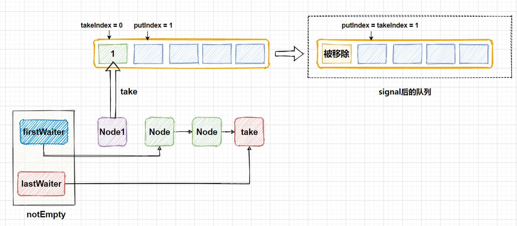Click the green Node before take

point(207,132)
